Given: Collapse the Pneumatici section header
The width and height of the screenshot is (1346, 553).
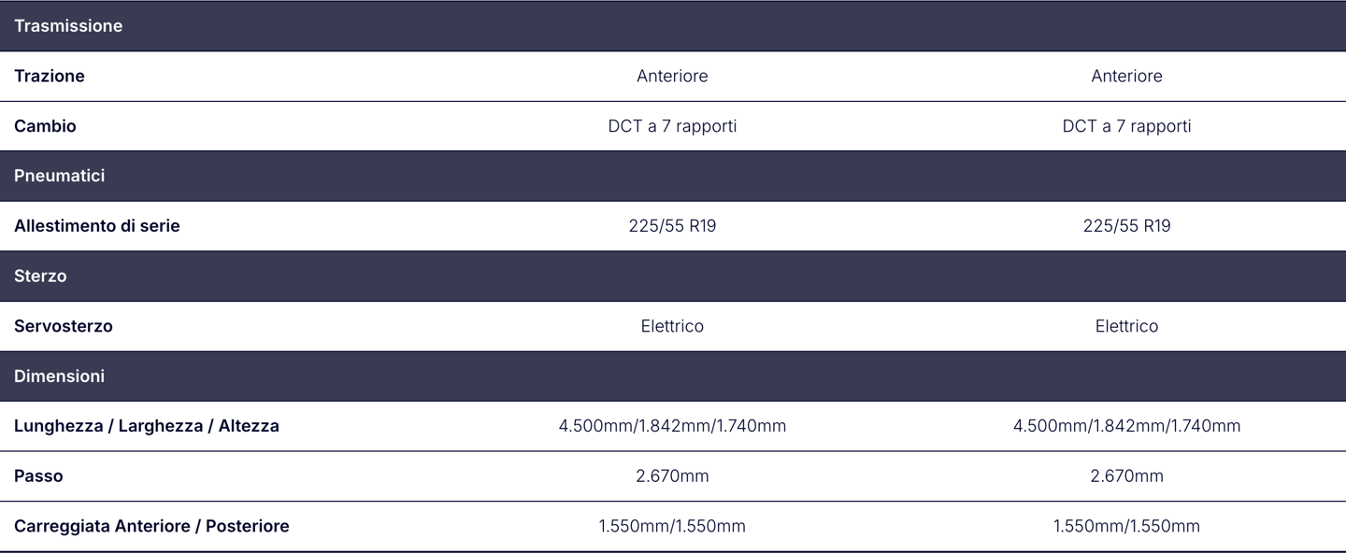Looking at the screenshot, I should coord(673,176).
